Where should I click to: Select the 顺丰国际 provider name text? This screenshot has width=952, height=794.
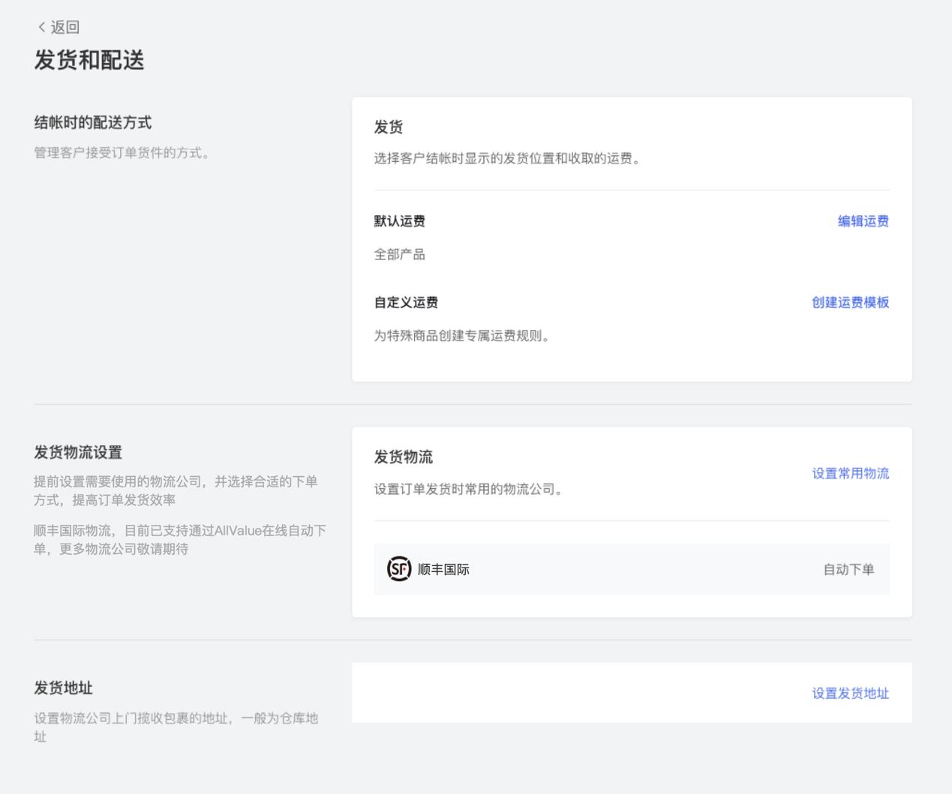[443, 569]
